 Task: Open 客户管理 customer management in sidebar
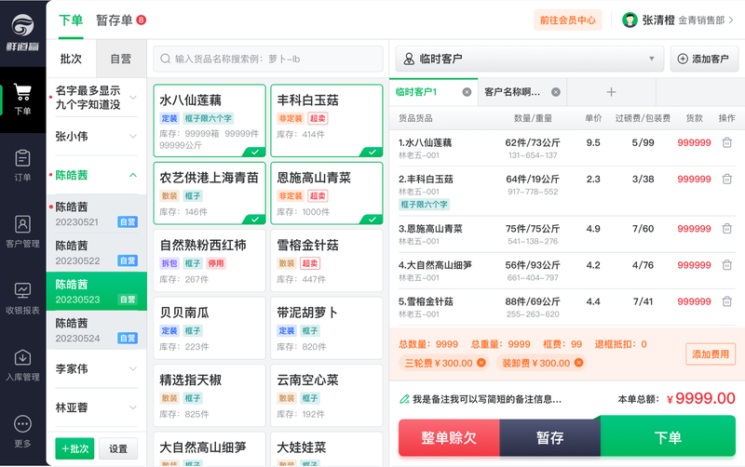point(22,232)
